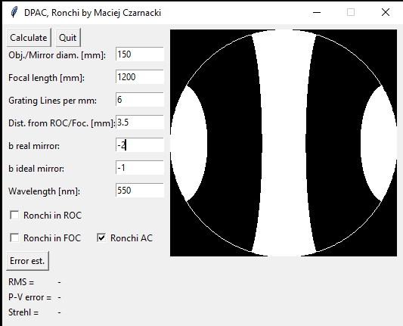Uncheck the Ronchi AC checkbox
The height and width of the screenshot is (326, 403).
[x=101, y=238]
